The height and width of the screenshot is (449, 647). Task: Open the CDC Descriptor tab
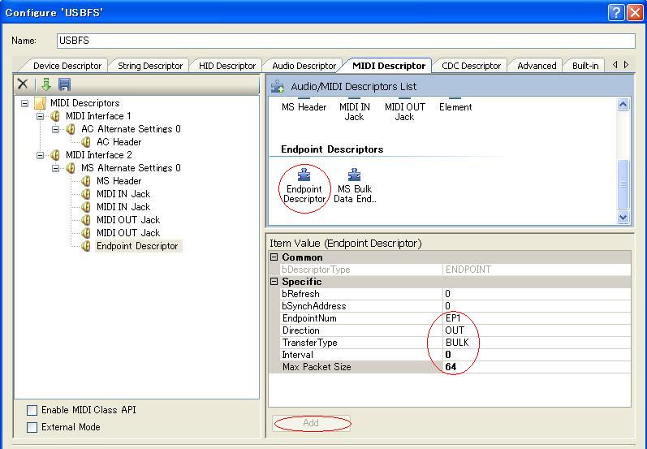coord(471,66)
